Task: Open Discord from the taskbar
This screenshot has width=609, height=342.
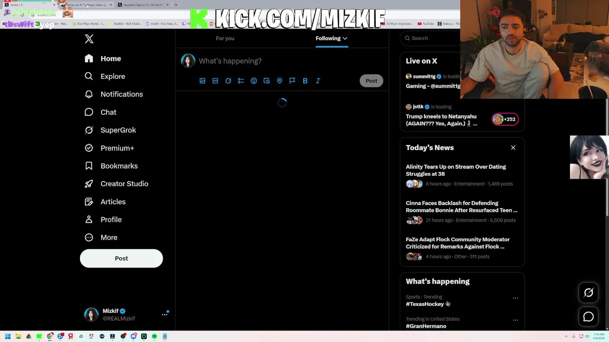Action: pos(133,336)
